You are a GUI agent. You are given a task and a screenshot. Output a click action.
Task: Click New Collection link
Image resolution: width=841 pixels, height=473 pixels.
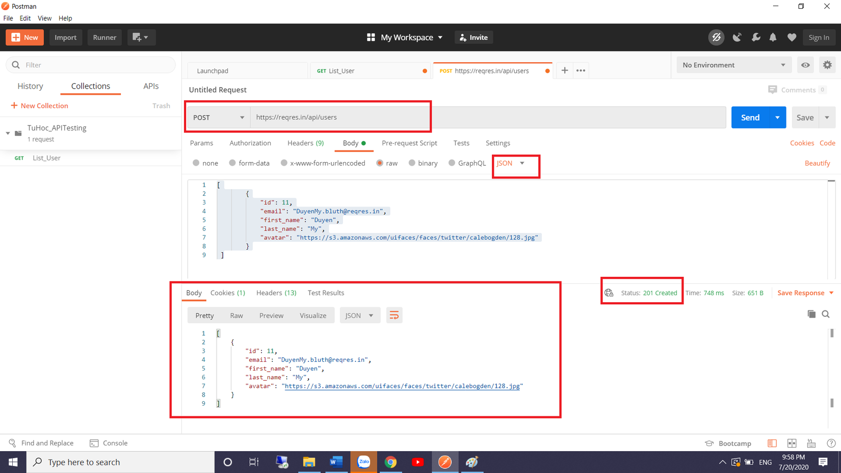pos(39,106)
